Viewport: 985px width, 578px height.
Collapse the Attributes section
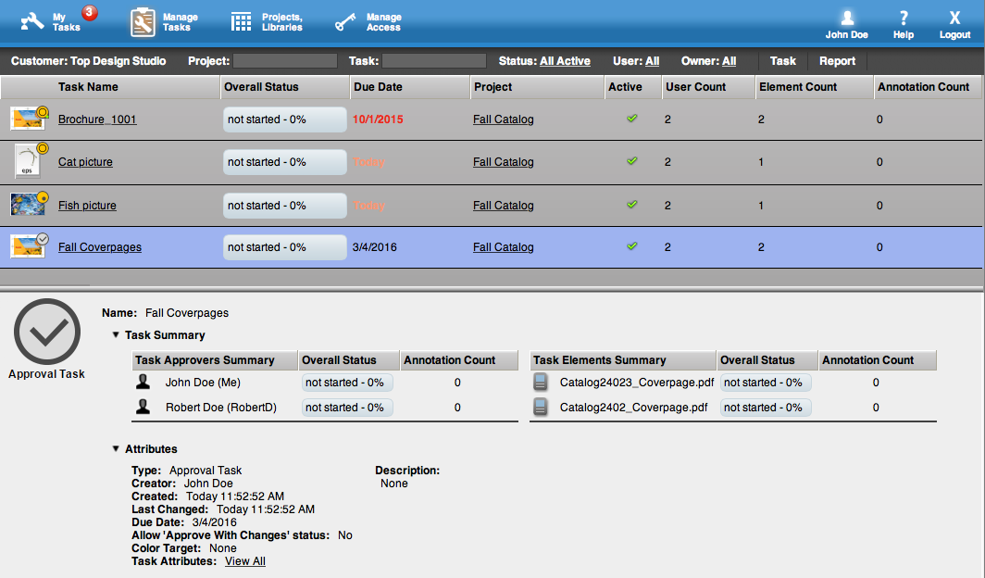(116, 449)
